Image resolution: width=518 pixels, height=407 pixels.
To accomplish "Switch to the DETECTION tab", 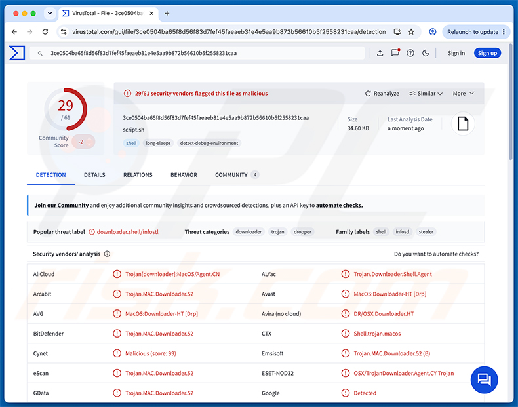I will pos(51,174).
